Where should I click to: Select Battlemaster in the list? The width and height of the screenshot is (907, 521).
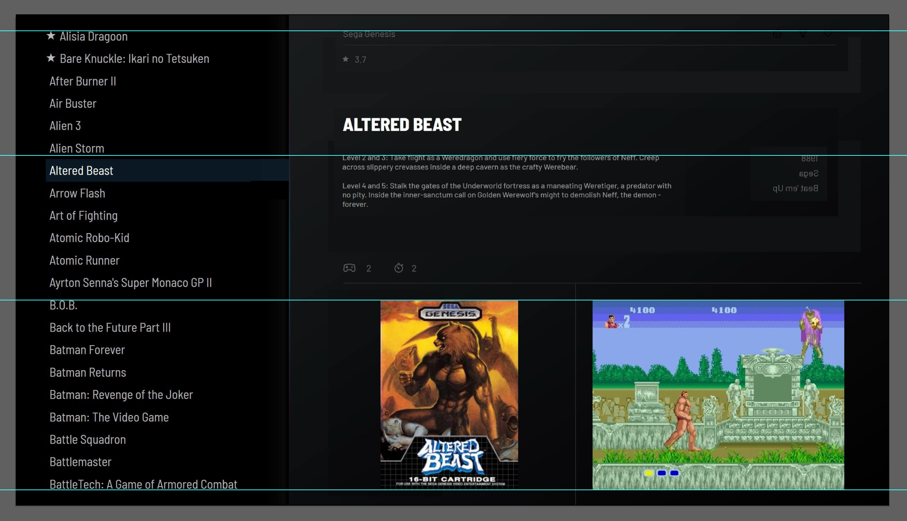(80, 462)
